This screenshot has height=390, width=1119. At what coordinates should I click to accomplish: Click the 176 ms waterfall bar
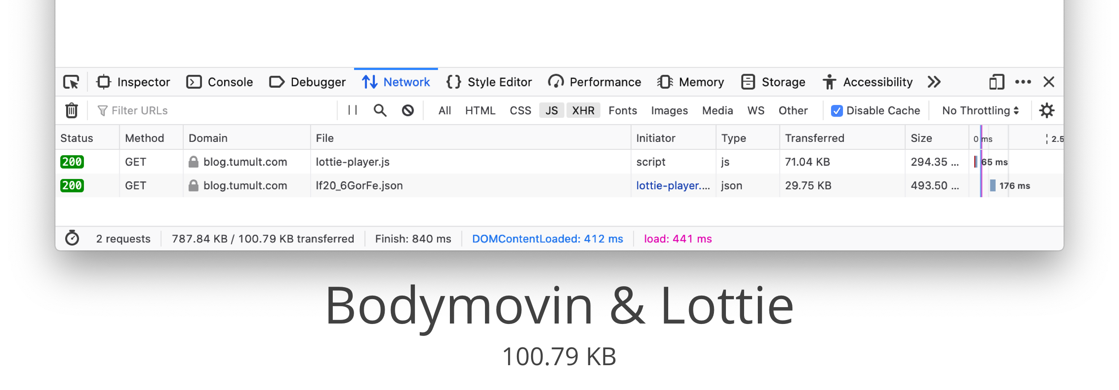pos(993,185)
